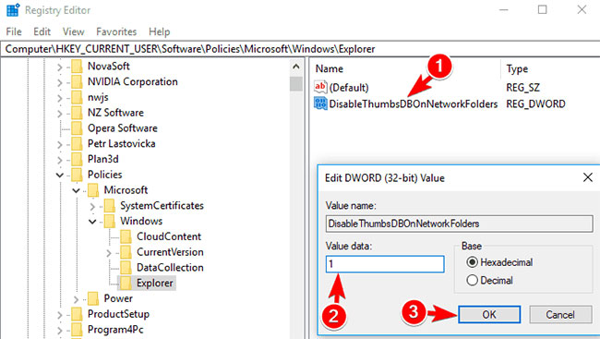This screenshot has width=600, height=339.
Task: Click the Windows folder icon
Action: coord(110,221)
